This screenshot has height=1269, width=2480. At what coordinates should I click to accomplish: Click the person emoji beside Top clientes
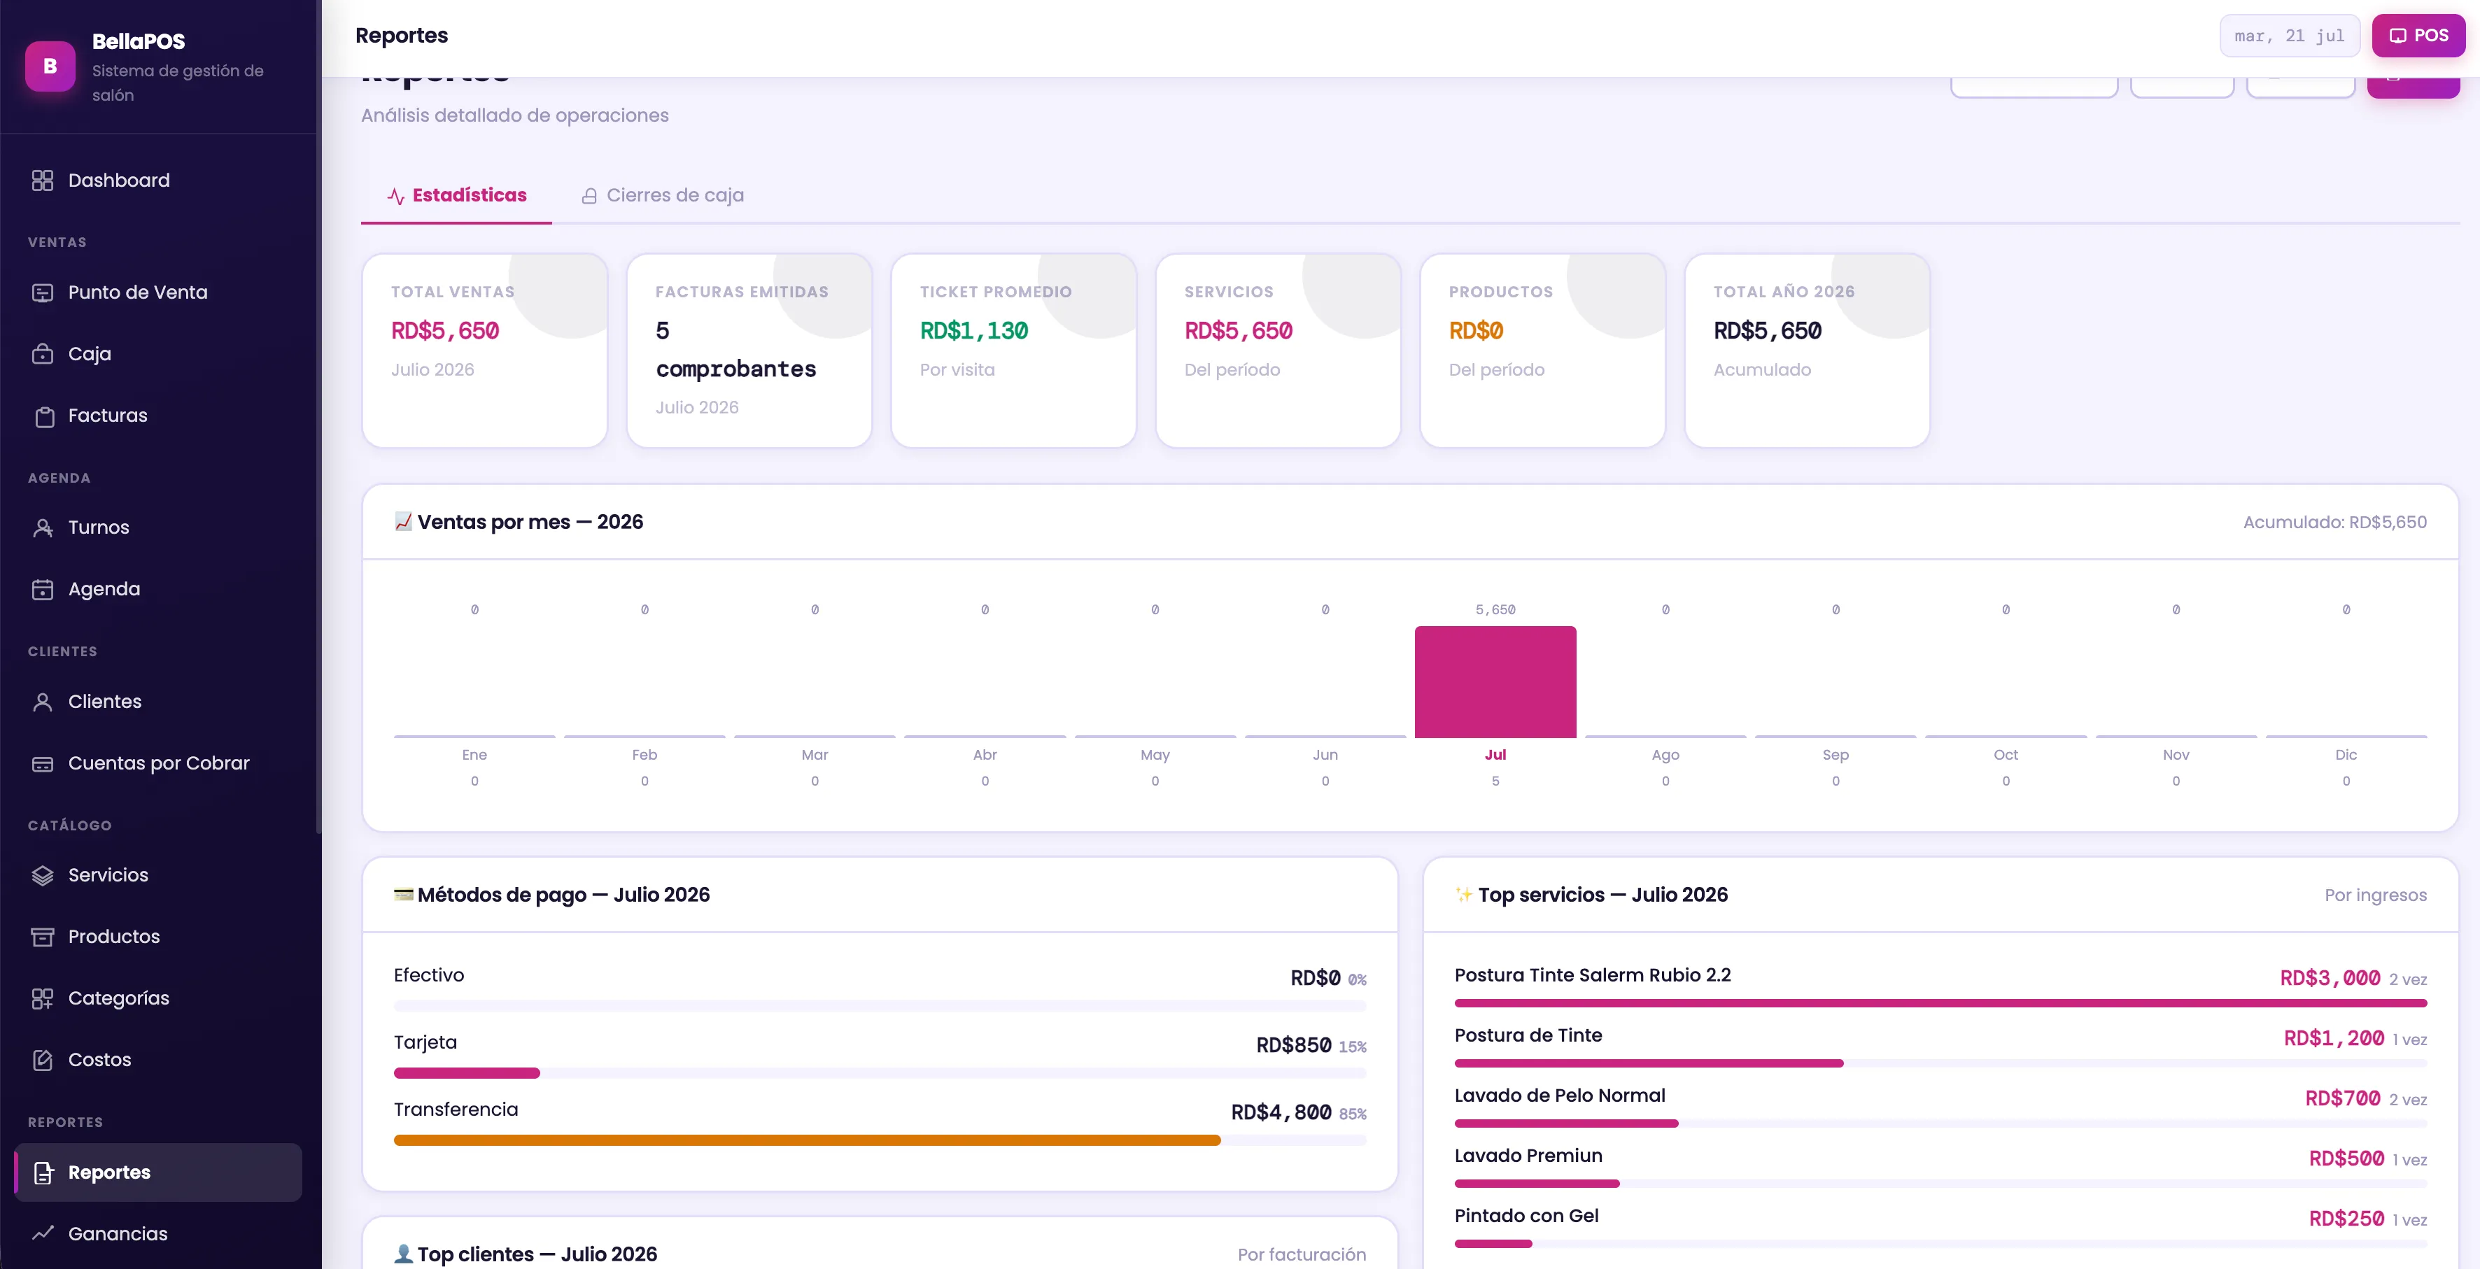(403, 1254)
